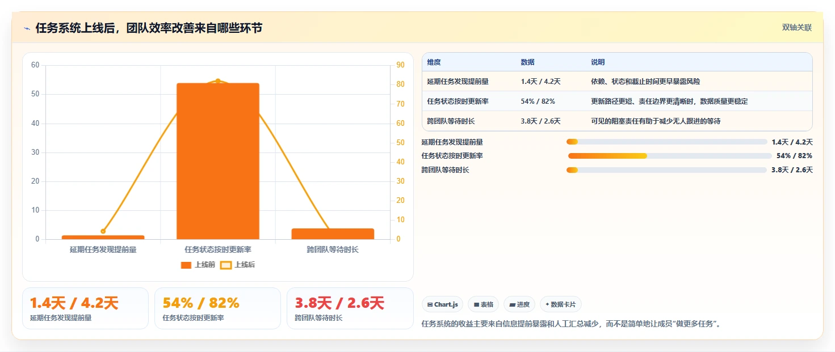Image resolution: width=835 pixels, height=352 pixels.
Task: Toggle the 上线后 legend entry
Action: pos(237,265)
